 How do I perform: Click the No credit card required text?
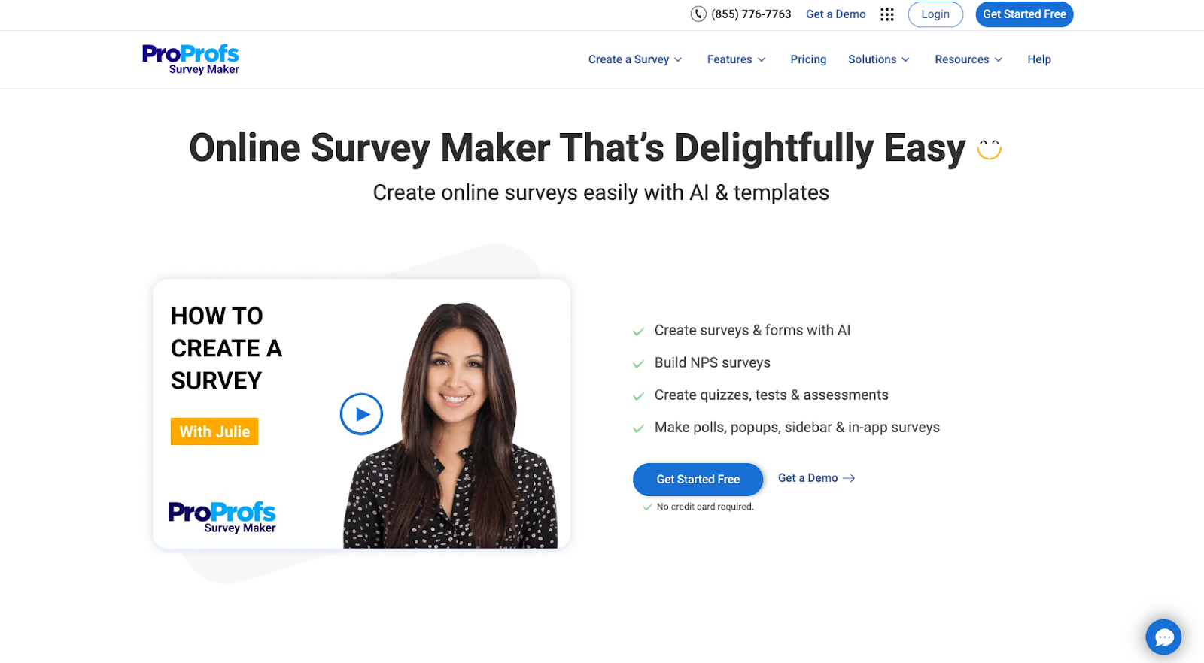click(705, 507)
